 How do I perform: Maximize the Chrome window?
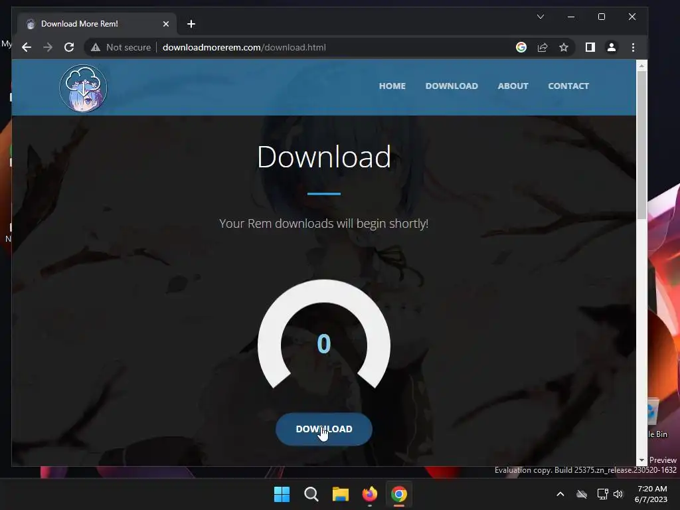click(x=602, y=17)
